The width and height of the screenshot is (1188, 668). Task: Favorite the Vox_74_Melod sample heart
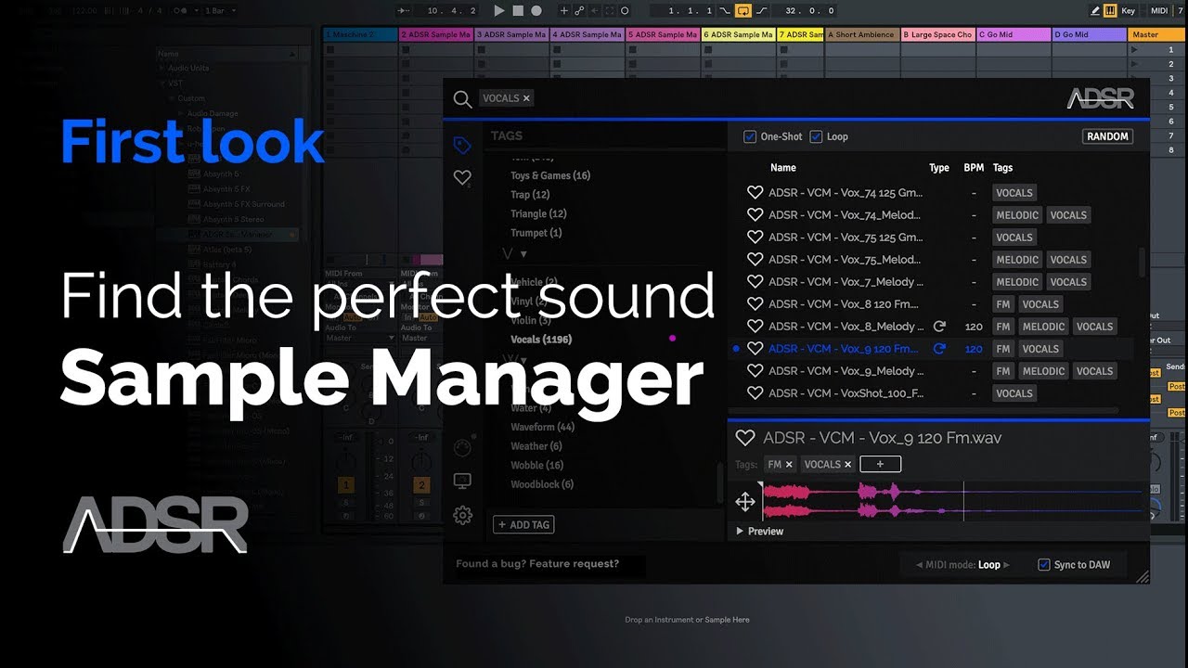(755, 215)
